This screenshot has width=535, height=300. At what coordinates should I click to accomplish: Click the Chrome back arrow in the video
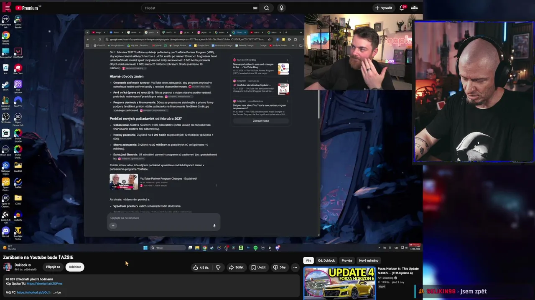coord(88,40)
